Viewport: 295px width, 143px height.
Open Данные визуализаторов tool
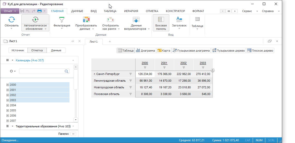coord(136,20)
